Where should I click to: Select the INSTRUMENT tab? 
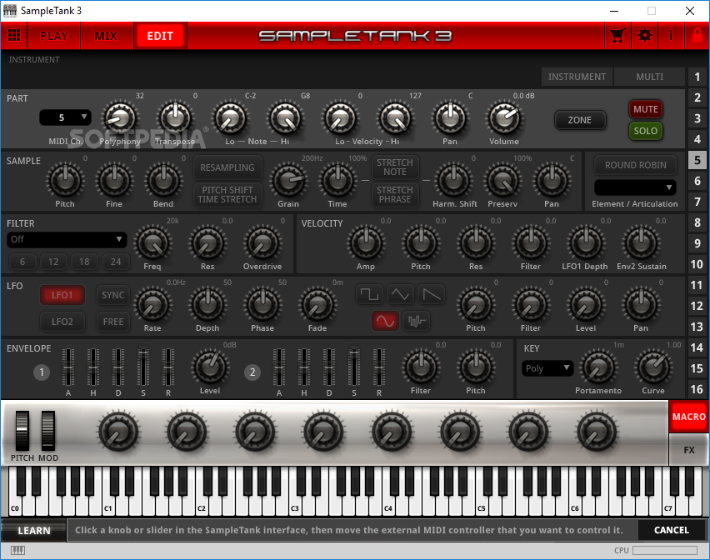click(577, 77)
